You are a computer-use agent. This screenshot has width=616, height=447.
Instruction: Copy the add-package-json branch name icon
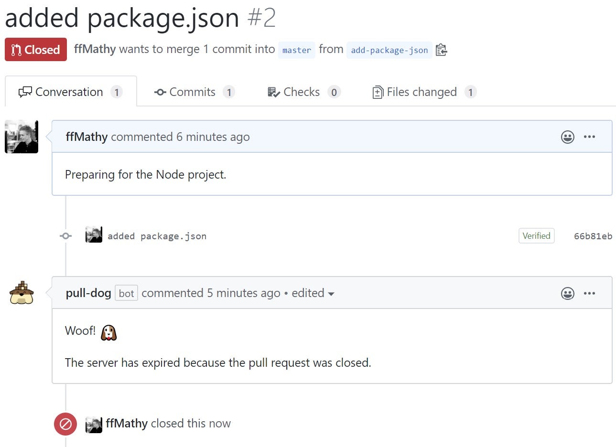click(x=441, y=50)
